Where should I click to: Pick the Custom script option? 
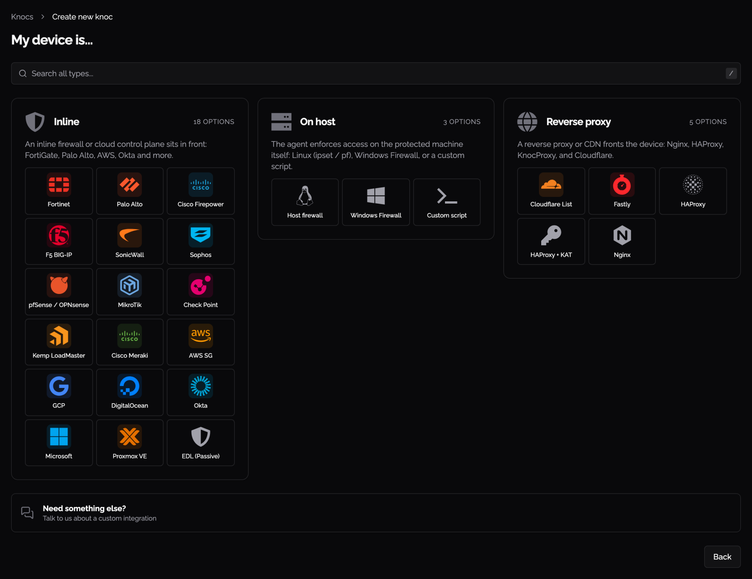point(447,202)
